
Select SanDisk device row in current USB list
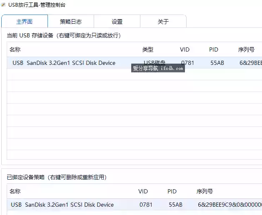[x=135, y=63]
